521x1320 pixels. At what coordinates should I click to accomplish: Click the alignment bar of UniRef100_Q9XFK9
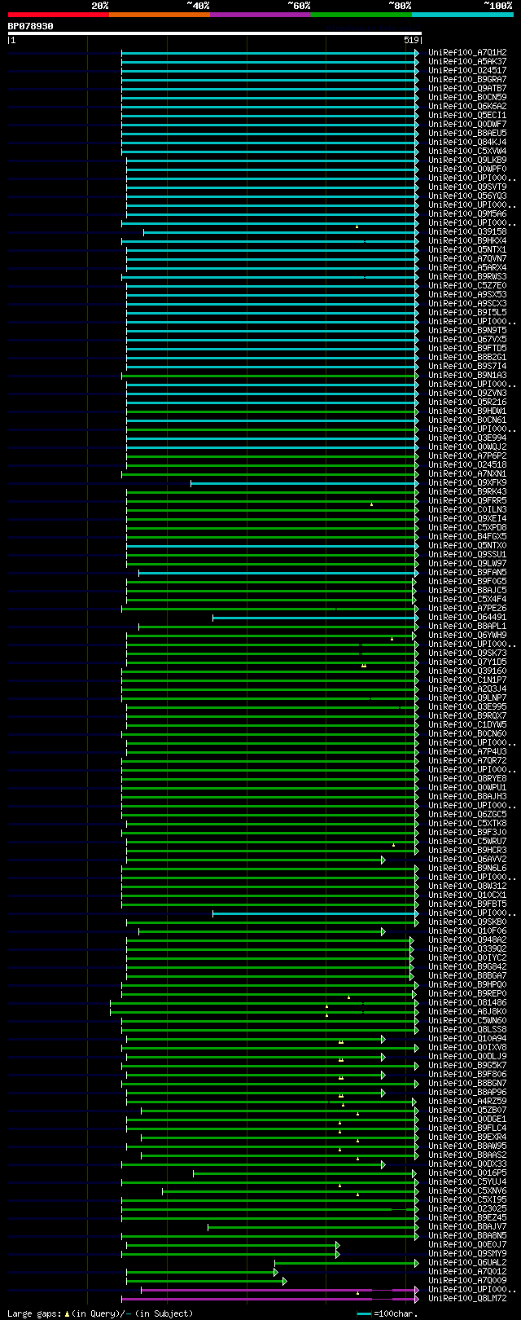(304, 483)
